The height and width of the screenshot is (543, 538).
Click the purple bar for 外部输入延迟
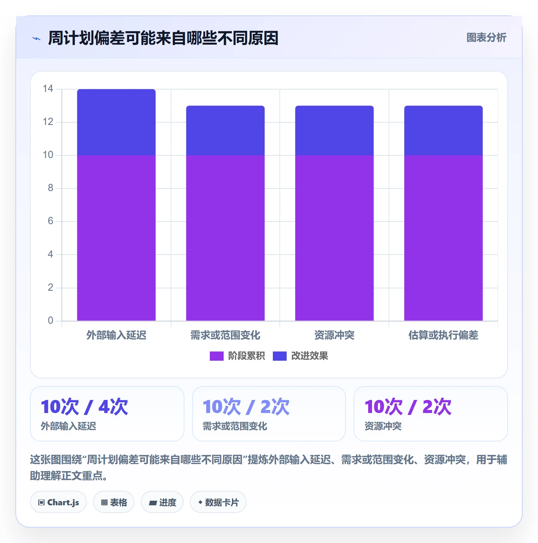click(x=116, y=238)
